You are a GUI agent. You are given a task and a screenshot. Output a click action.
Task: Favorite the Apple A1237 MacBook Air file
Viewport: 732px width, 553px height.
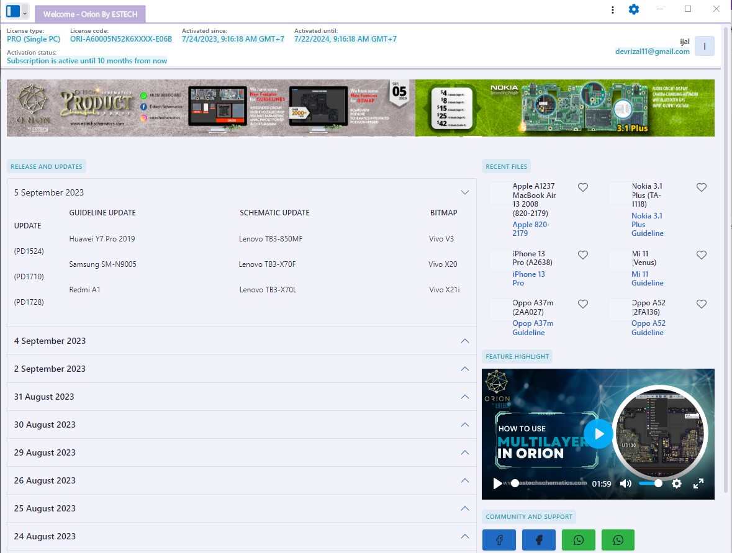coord(582,187)
